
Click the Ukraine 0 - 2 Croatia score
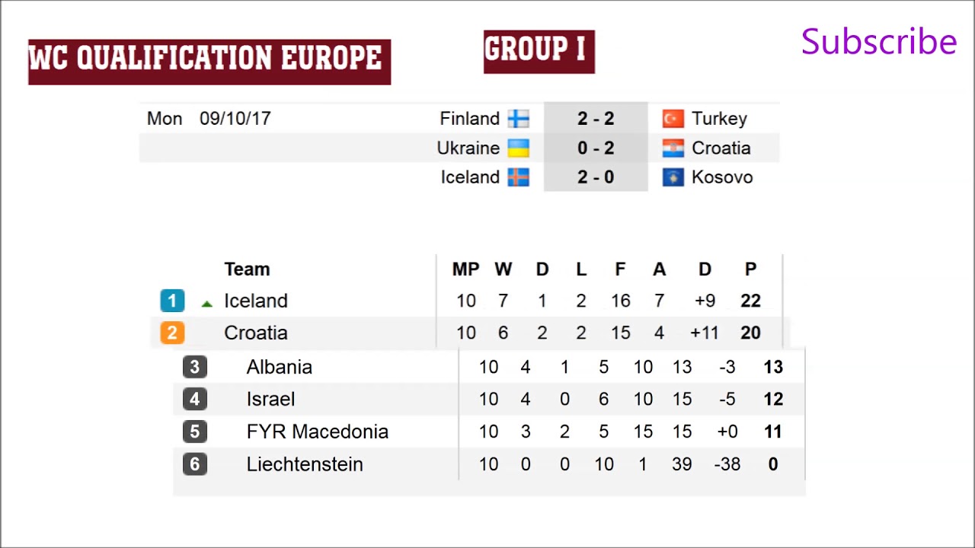pyautogui.click(x=596, y=148)
